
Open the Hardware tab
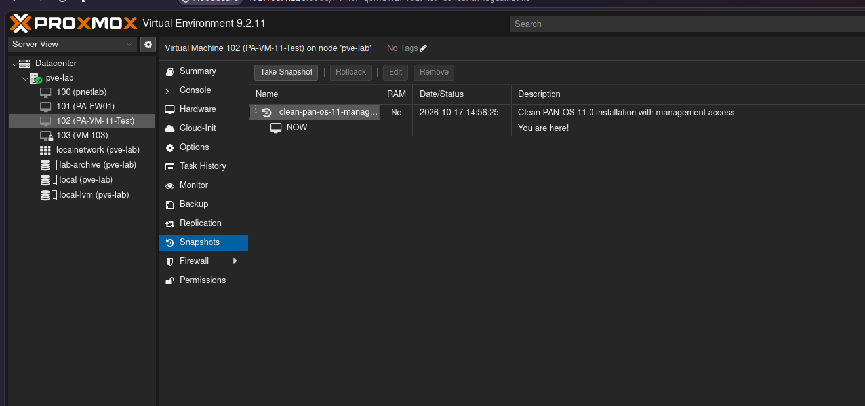(203, 109)
